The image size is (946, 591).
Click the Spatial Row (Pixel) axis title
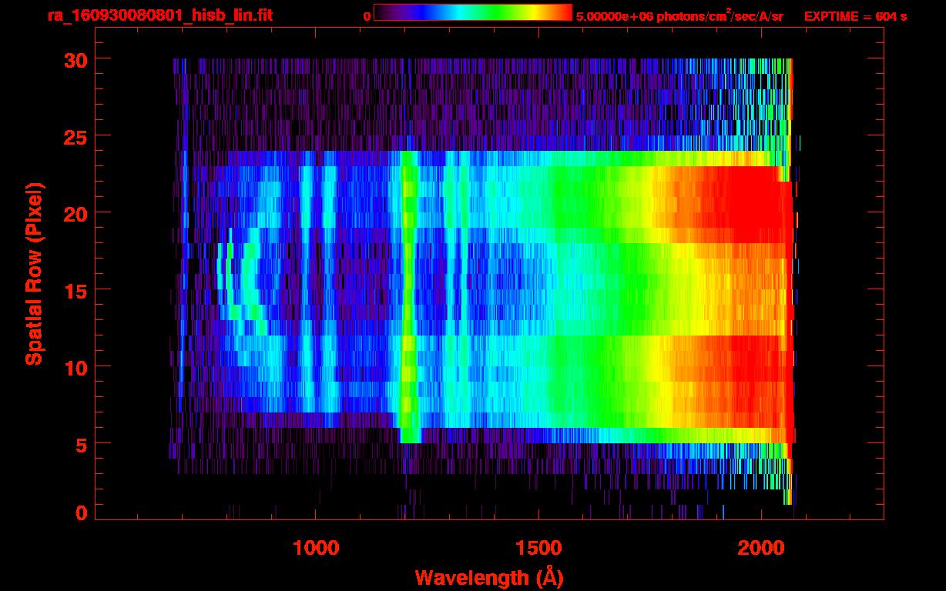tap(34, 273)
